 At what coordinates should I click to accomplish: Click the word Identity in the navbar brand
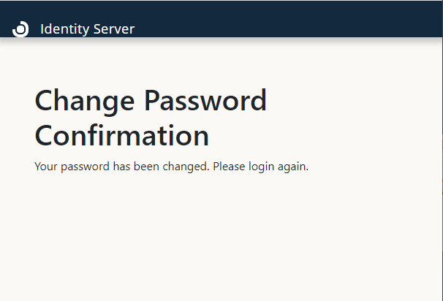[x=64, y=29]
